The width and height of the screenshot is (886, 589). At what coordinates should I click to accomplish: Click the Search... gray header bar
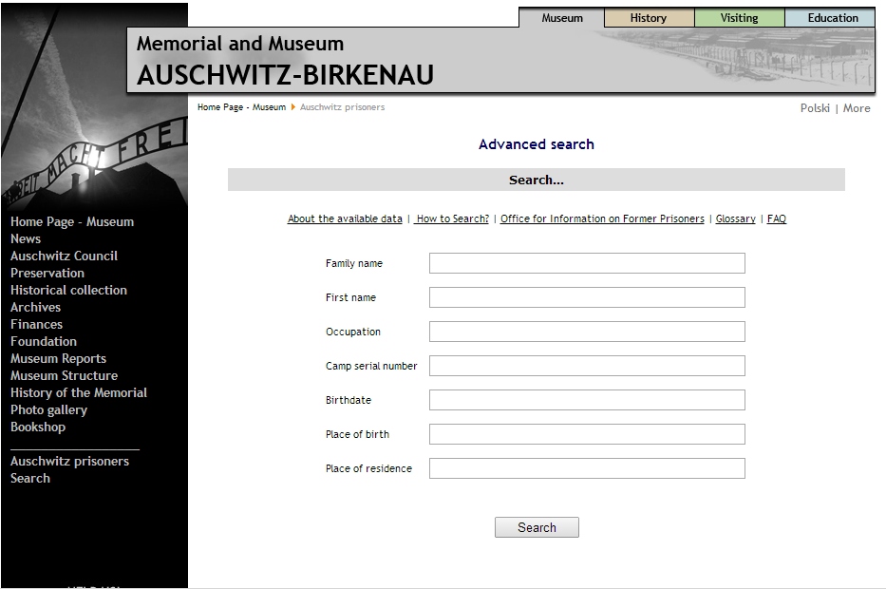click(537, 180)
